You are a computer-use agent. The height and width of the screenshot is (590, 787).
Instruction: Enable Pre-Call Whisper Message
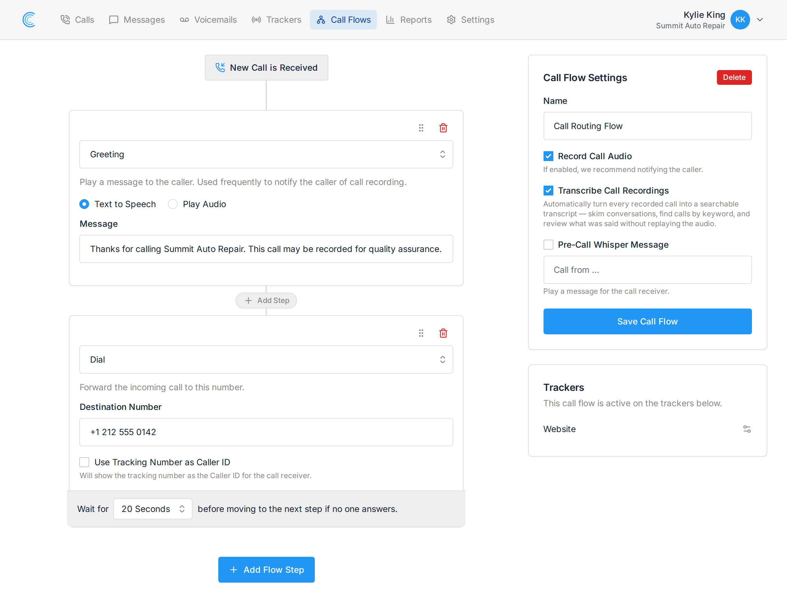pos(548,245)
